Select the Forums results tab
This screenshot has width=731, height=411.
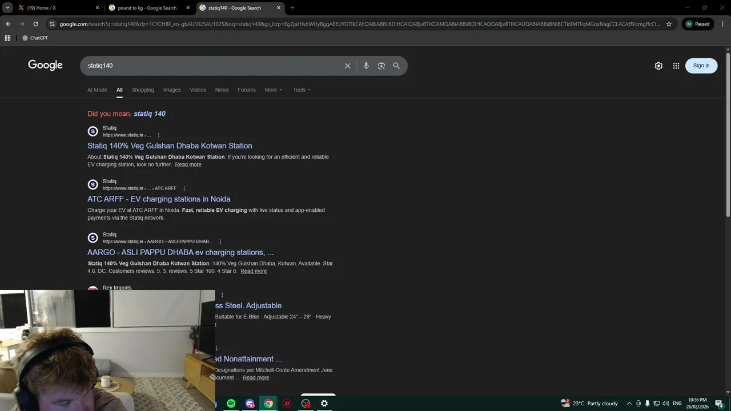pyautogui.click(x=247, y=90)
